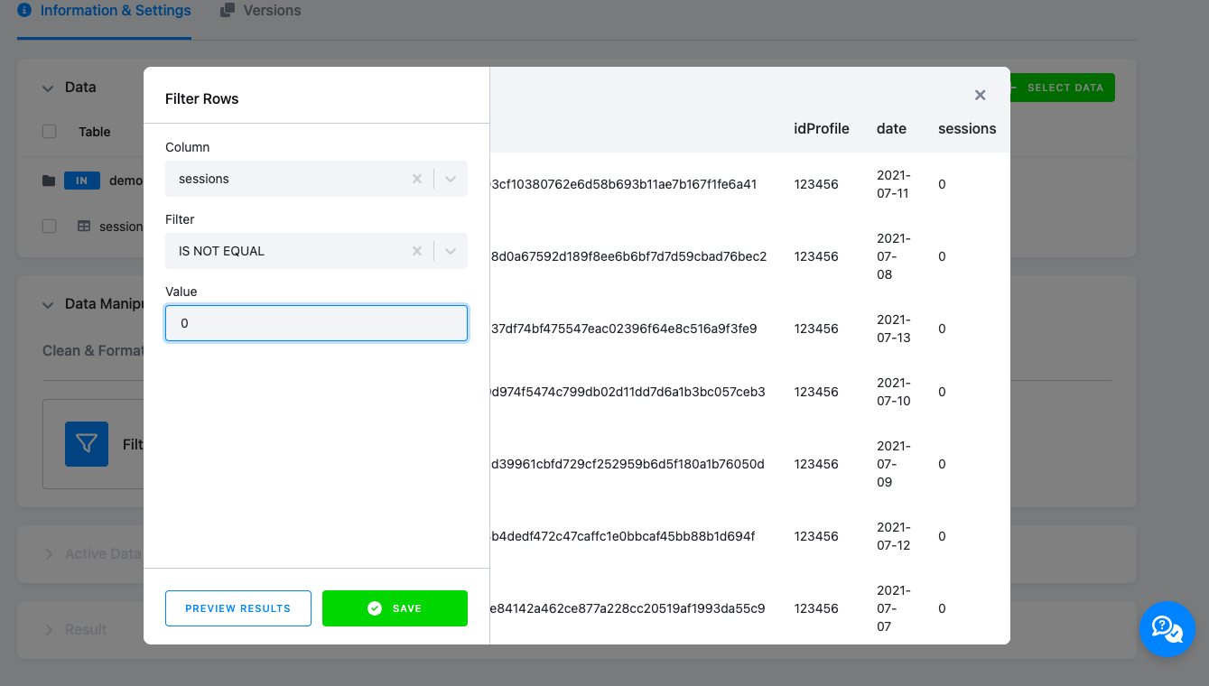Expand the Active Data section
The width and height of the screenshot is (1209, 686).
(x=50, y=553)
